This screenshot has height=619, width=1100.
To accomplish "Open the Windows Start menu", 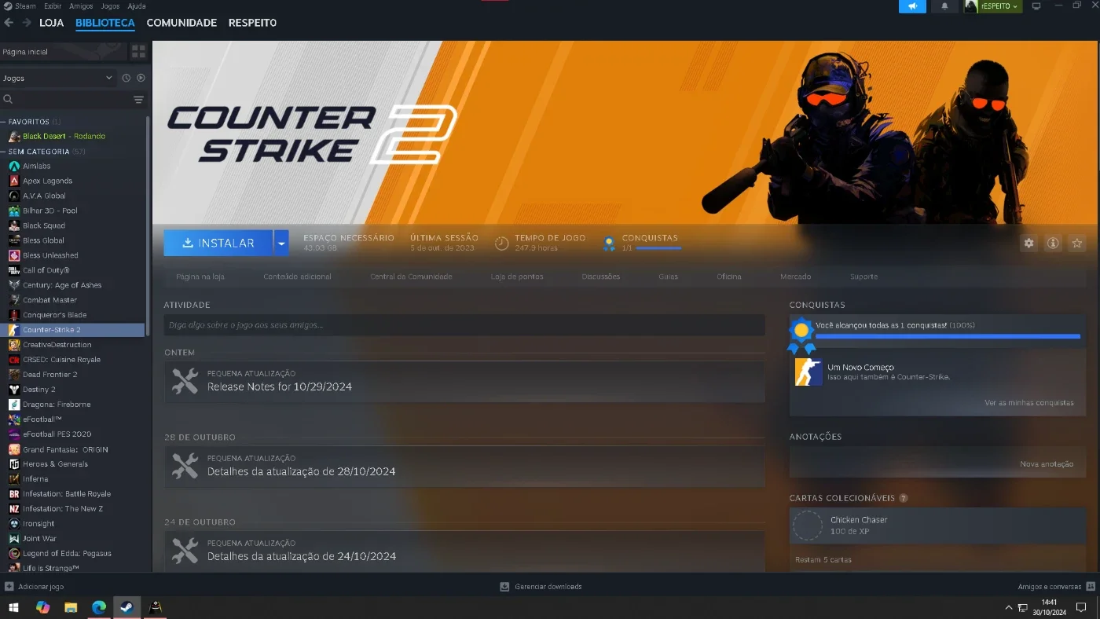I will pyautogui.click(x=13, y=607).
